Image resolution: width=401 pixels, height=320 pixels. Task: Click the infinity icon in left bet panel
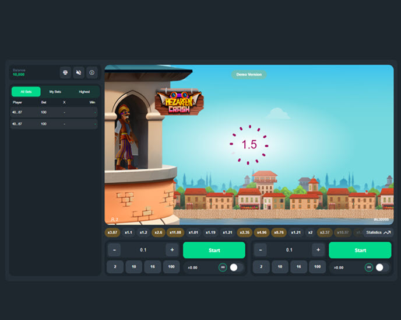(222, 267)
